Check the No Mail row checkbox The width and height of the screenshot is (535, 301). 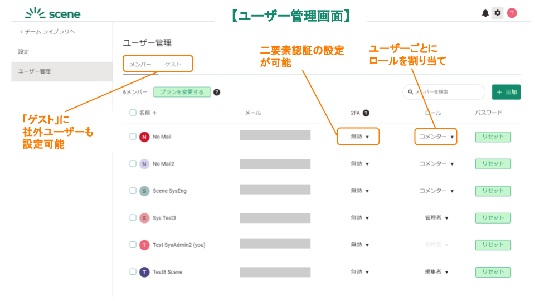[133, 137]
